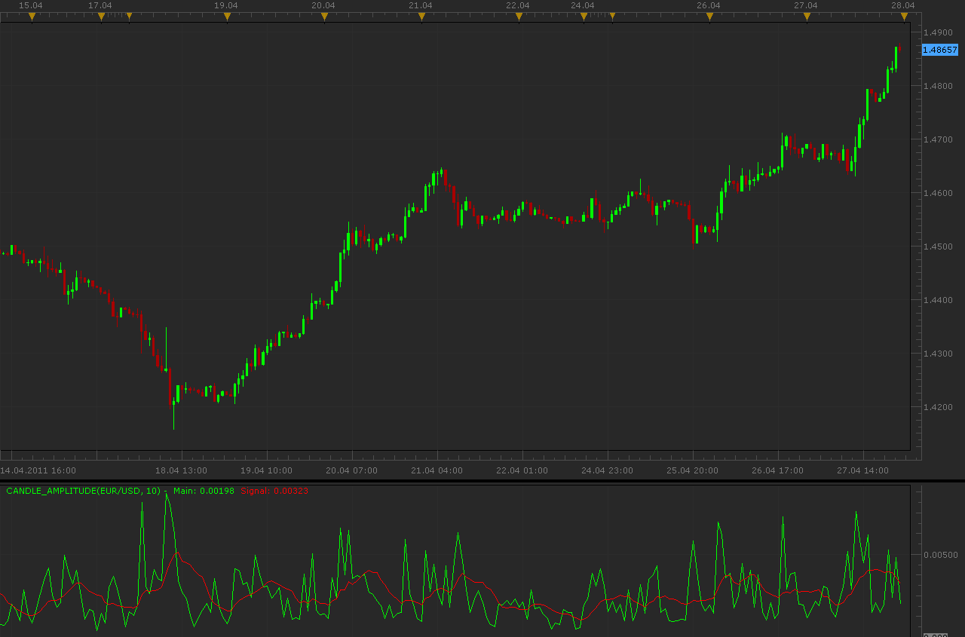The height and width of the screenshot is (637, 965).
Task: Click the 21.04 day marker triangle
Action: 421,16
